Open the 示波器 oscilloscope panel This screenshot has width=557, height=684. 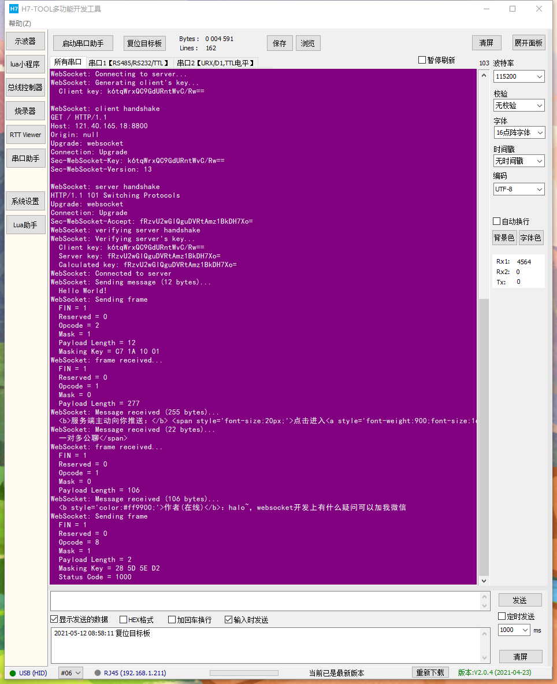(25, 41)
